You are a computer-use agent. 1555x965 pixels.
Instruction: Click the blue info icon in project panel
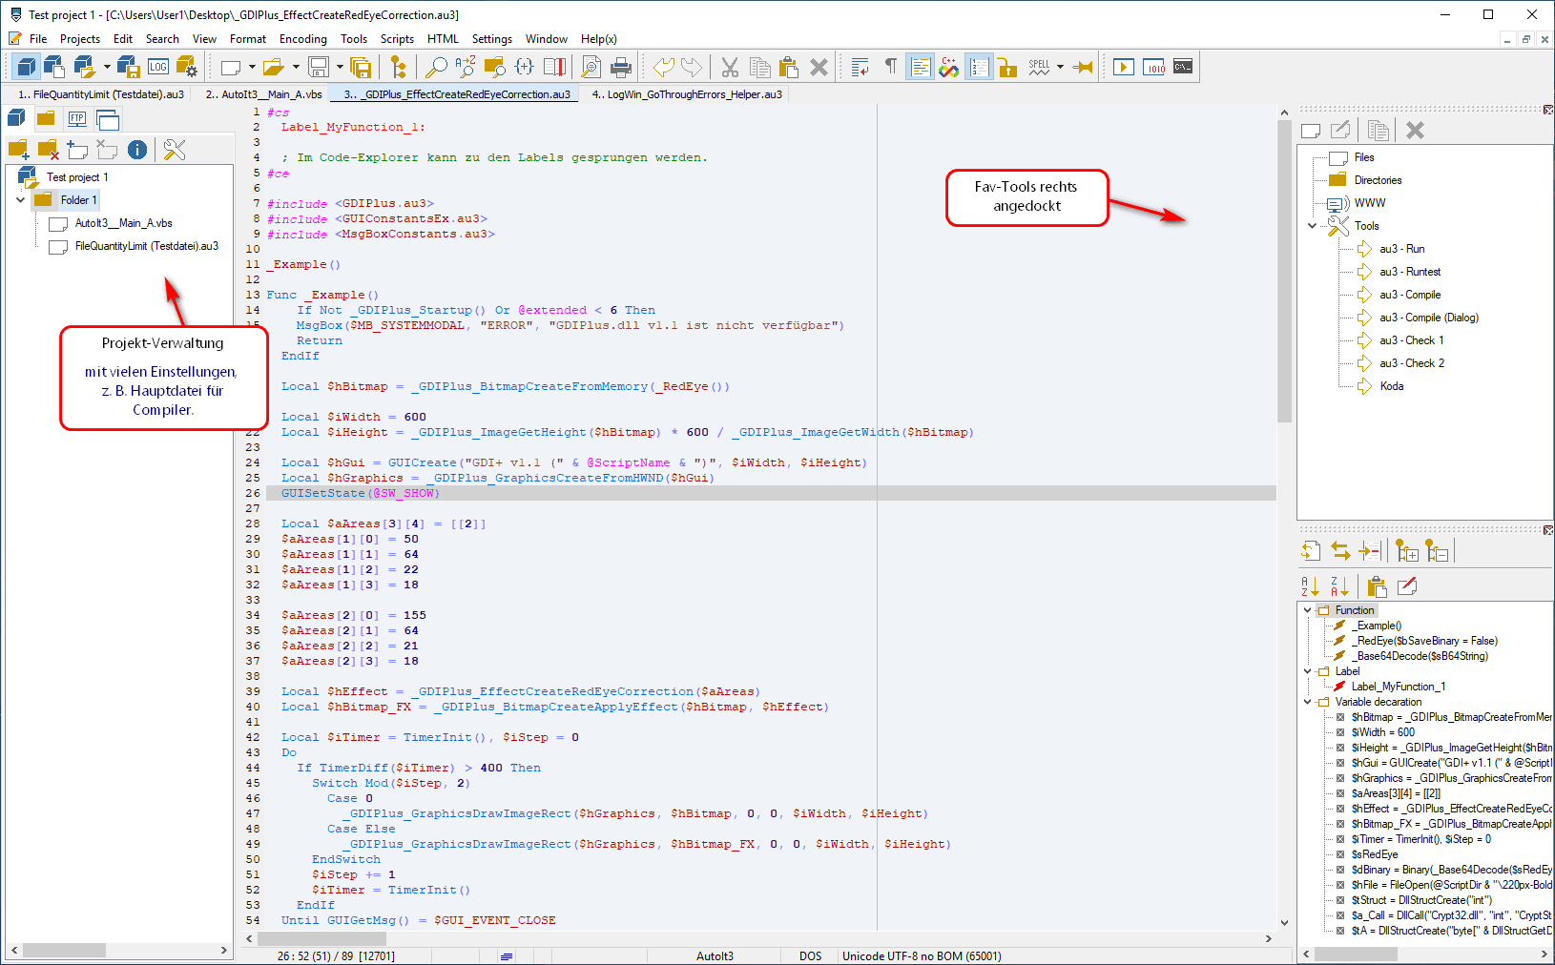pos(137,150)
